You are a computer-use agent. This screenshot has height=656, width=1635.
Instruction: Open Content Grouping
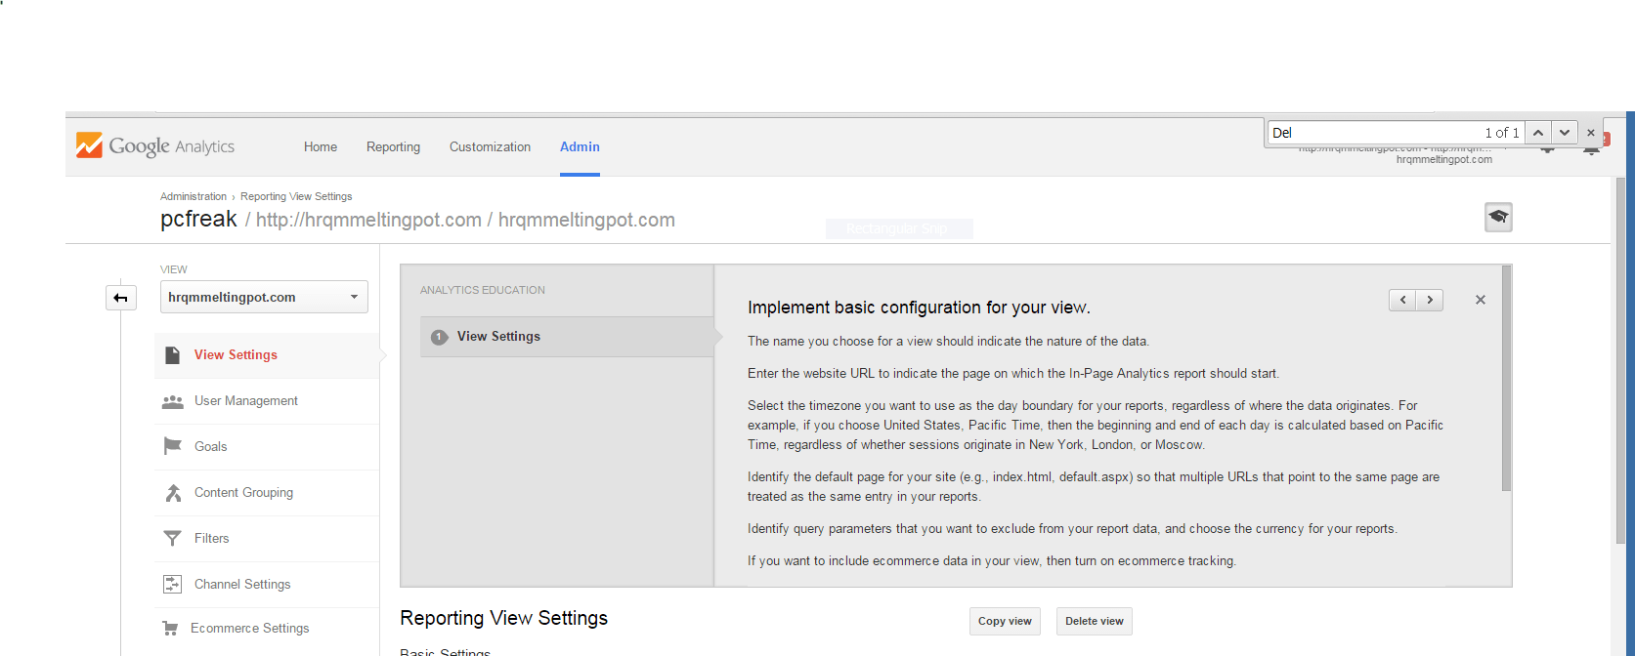[x=244, y=493]
